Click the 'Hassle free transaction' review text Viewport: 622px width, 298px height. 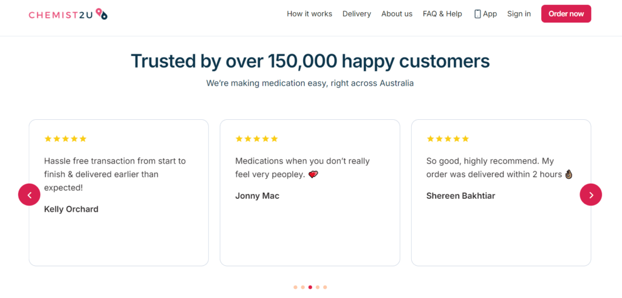tap(115, 174)
